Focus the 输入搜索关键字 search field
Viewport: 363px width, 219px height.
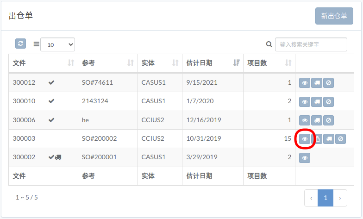(311, 44)
